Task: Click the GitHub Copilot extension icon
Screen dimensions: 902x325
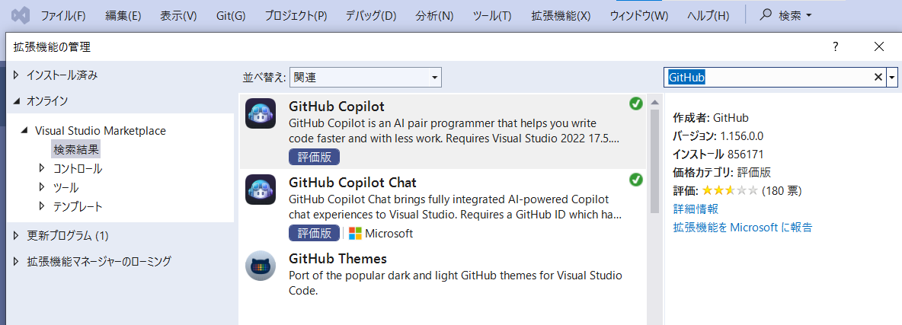Action: 260,114
